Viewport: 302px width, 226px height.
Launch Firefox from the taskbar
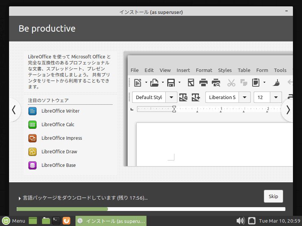pyautogui.click(x=66, y=221)
